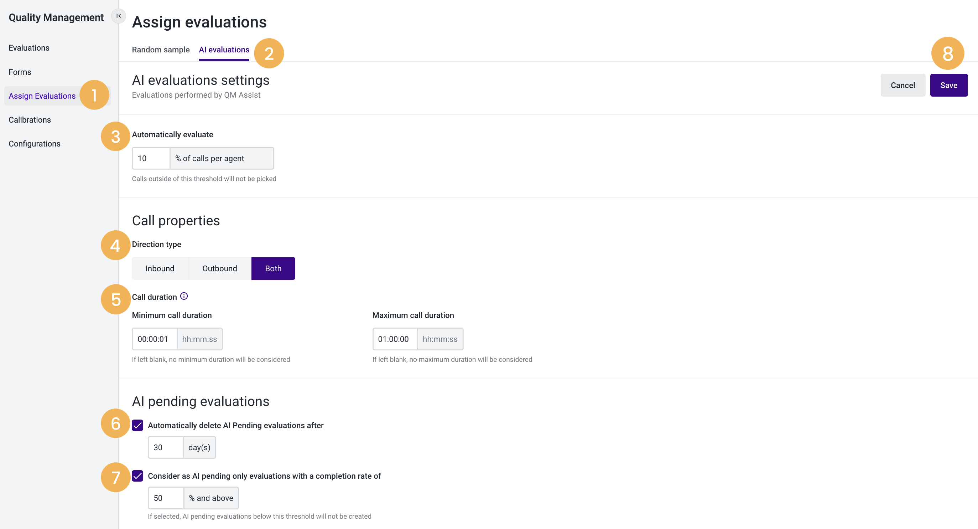978x529 pixels.
Task: Uncheck Automatically delete AI Pending evaluations
Action: (138, 425)
